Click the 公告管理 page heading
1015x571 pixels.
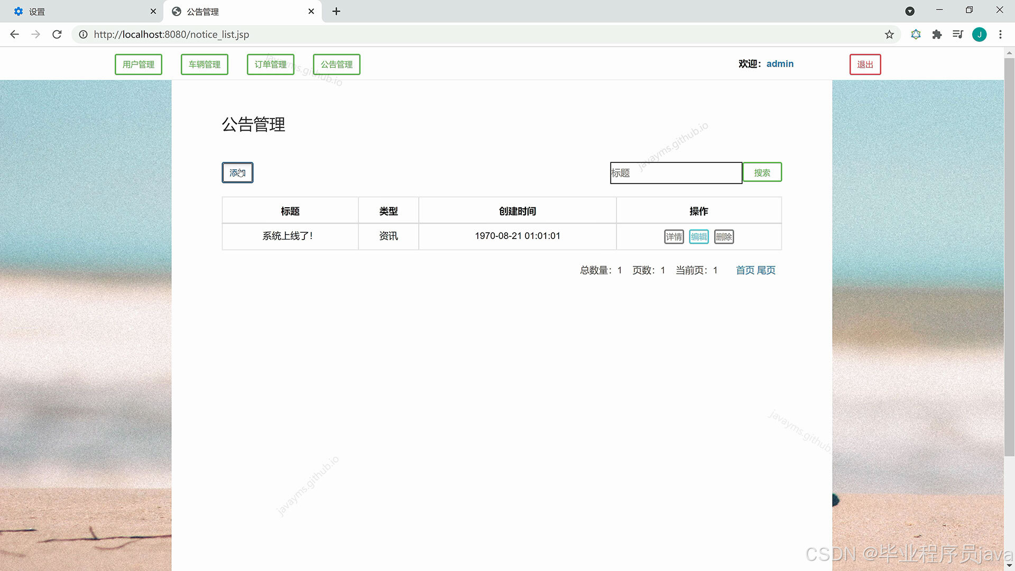253,125
